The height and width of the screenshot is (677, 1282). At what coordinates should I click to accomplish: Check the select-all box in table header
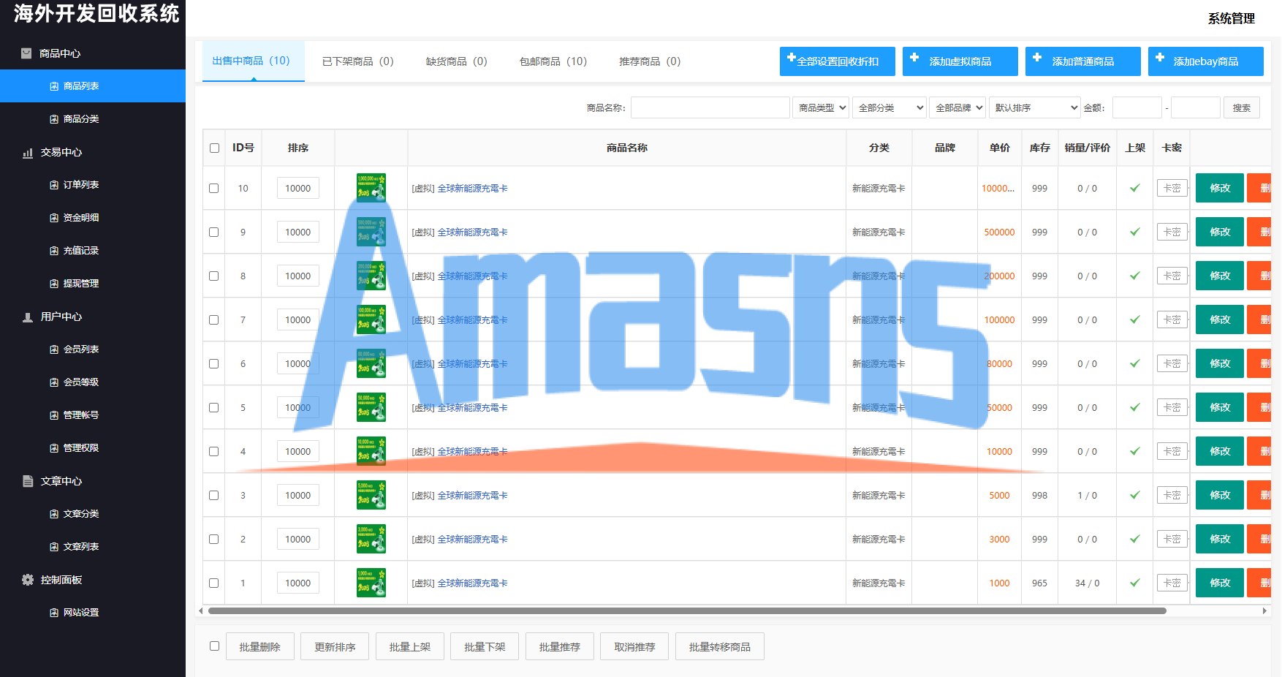tap(214, 148)
